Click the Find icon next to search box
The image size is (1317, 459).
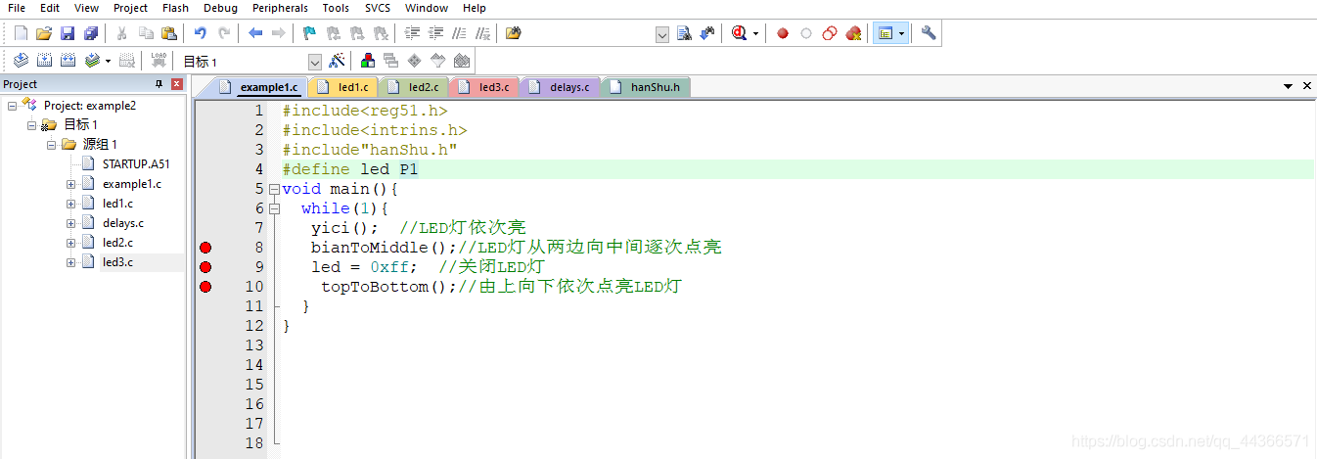[685, 33]
